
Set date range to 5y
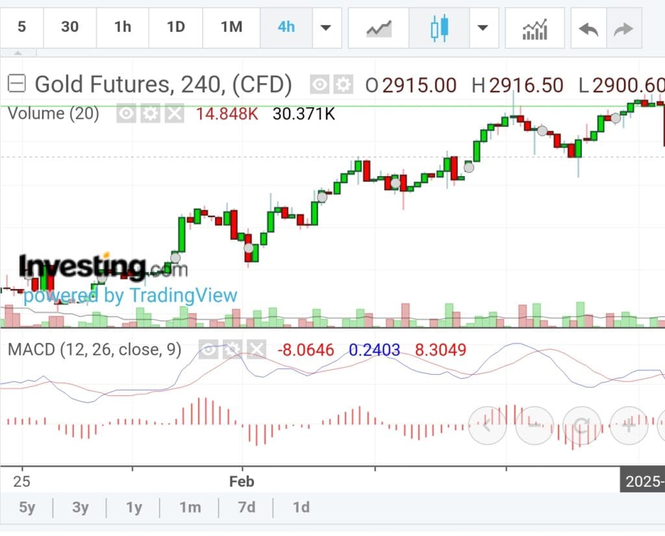[27, 507]
